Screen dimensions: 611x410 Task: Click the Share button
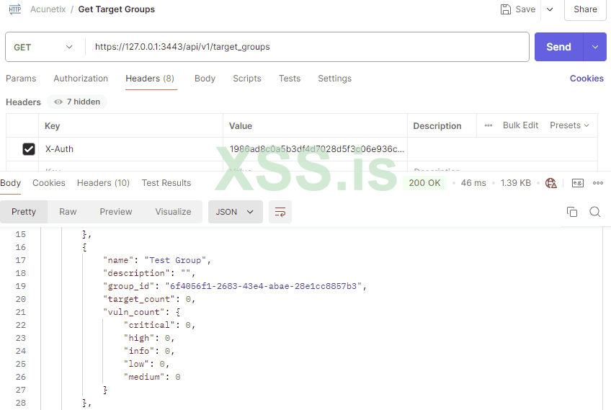(585, 9)
